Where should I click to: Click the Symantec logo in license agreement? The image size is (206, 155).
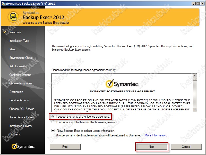(x=122, y=84)
